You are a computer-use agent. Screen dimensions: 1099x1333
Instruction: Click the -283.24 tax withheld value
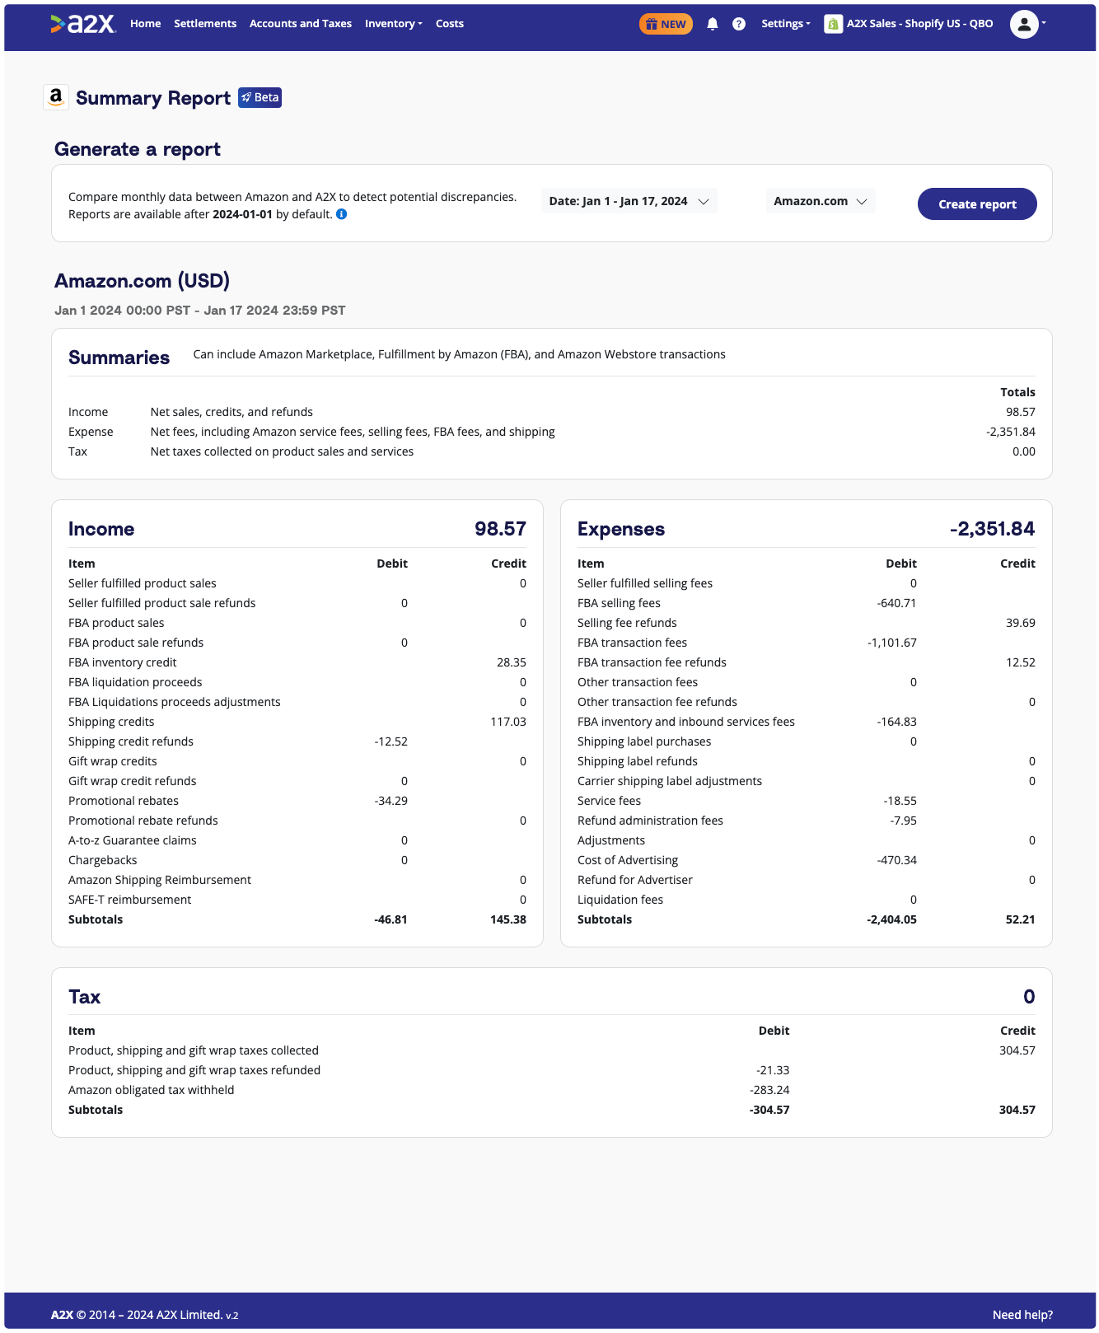click(769, 1090)
